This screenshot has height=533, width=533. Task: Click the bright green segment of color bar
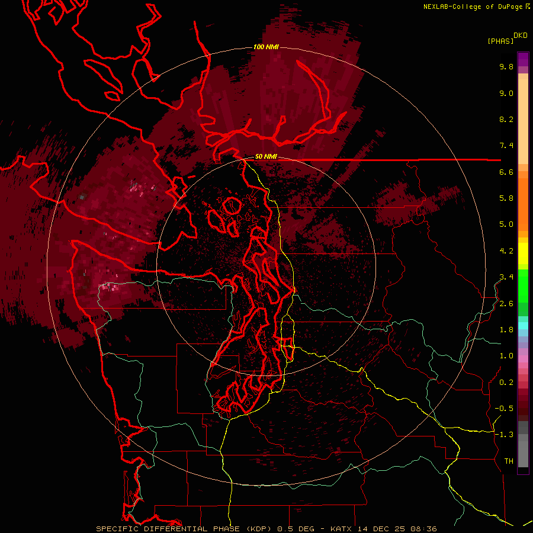[523, 285]
